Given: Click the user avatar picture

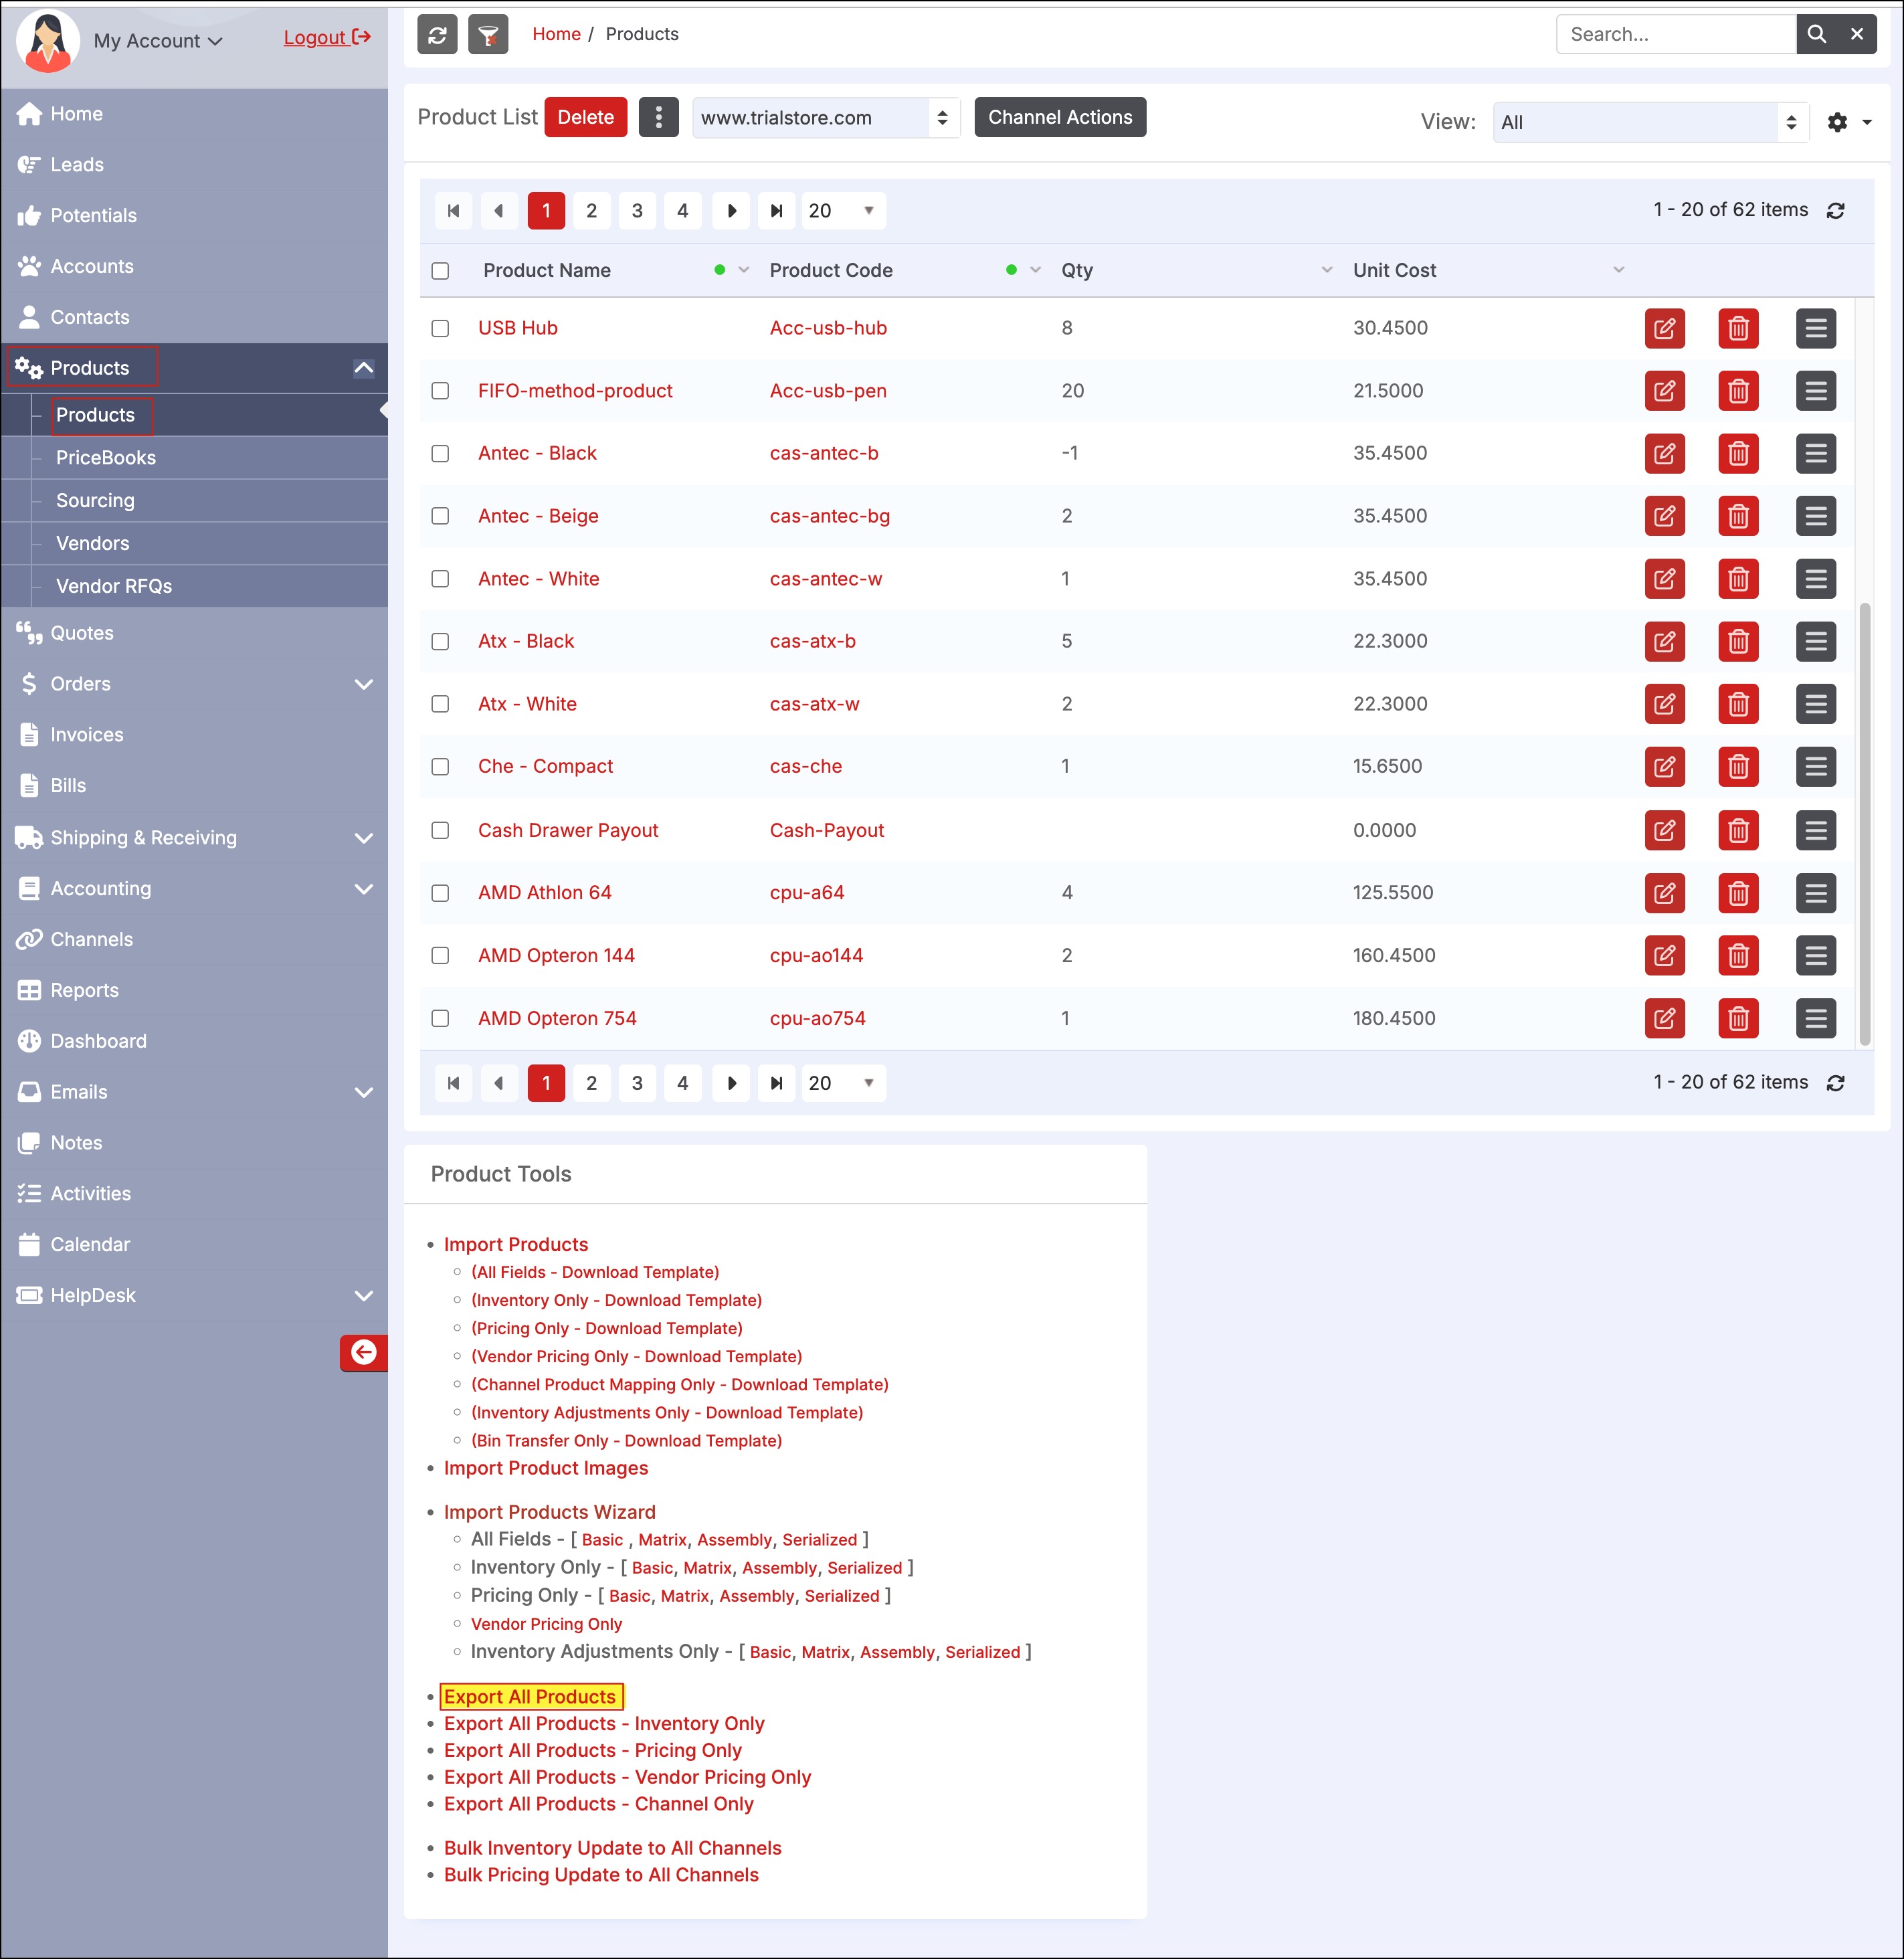Looking at the screenshot, I should [47, 41].
